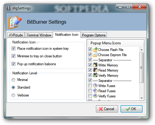This screenshot has height=125, width=155.
Task: Click the popup menu list scroll down arrow
Action: point(142,98)
